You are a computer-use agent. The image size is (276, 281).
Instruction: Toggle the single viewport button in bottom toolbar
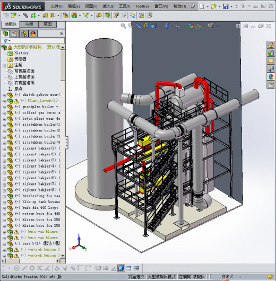[128, 268]
